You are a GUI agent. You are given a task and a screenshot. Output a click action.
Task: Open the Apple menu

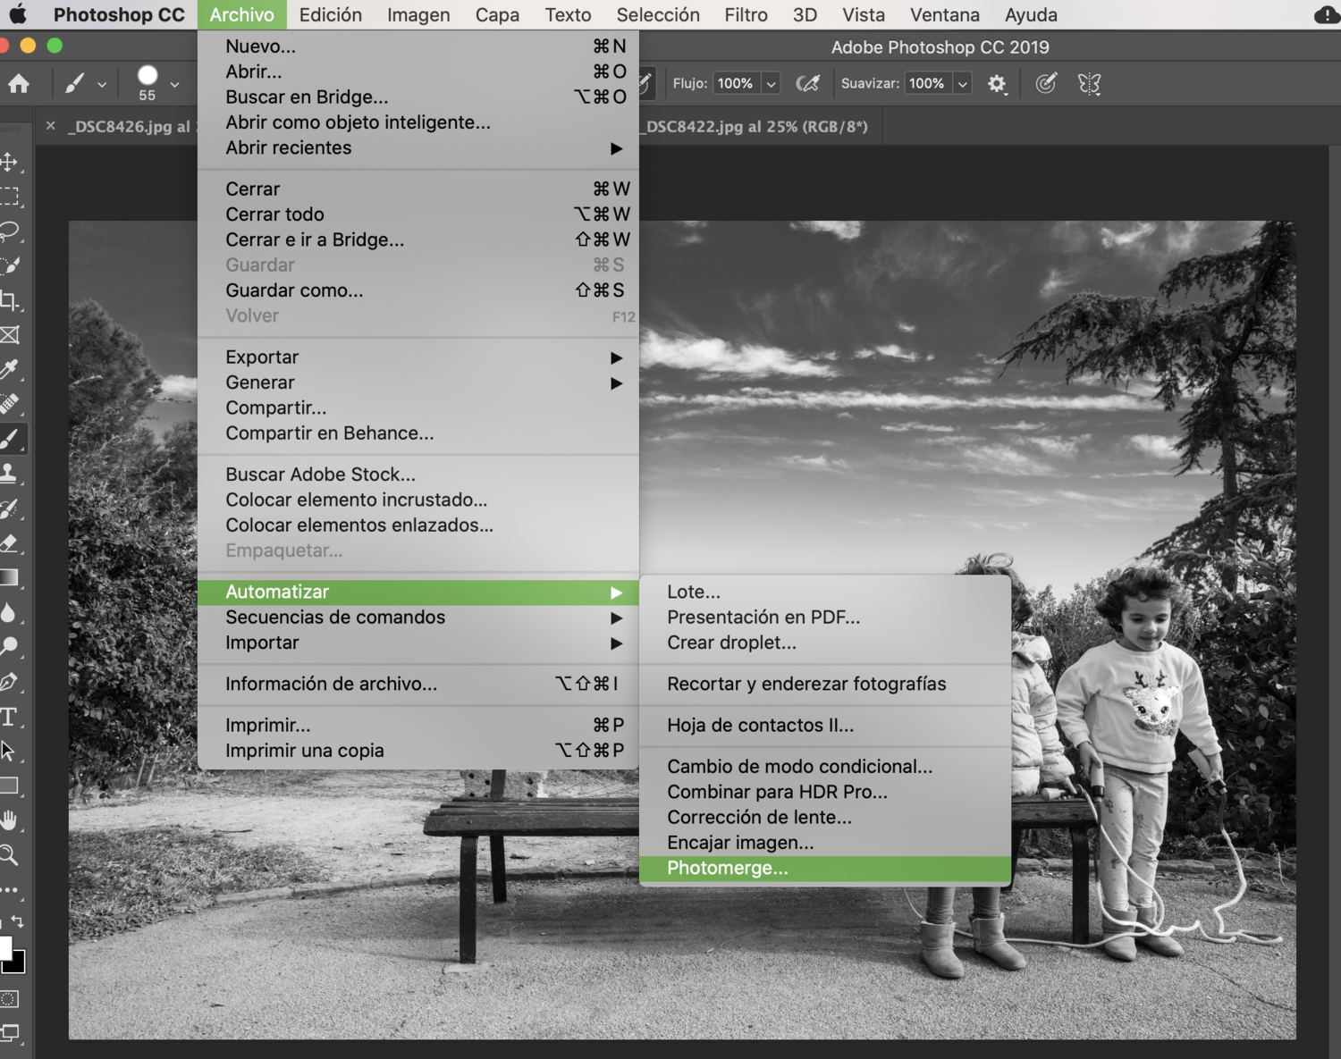(x=18, y=14)
